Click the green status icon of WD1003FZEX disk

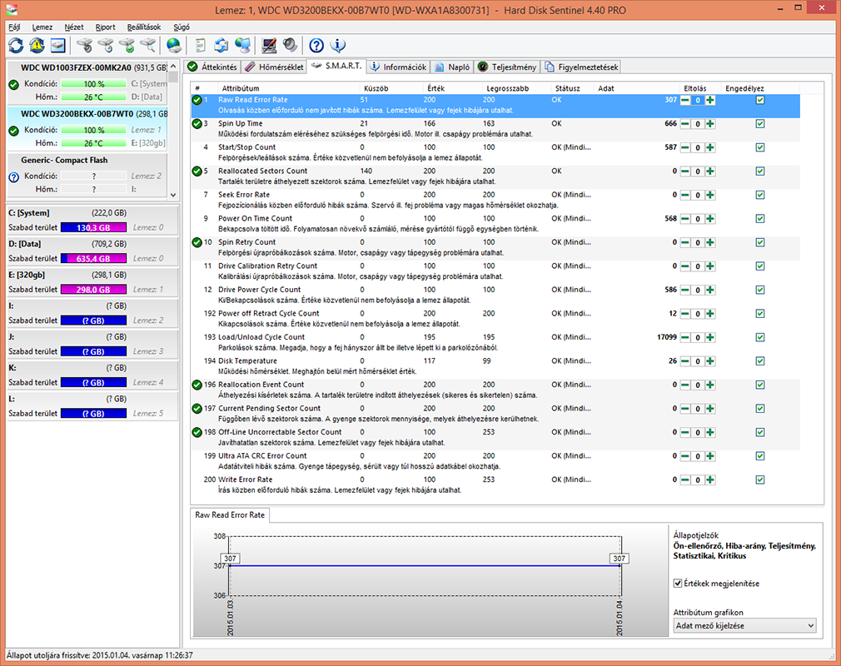(x=14, y=84)
